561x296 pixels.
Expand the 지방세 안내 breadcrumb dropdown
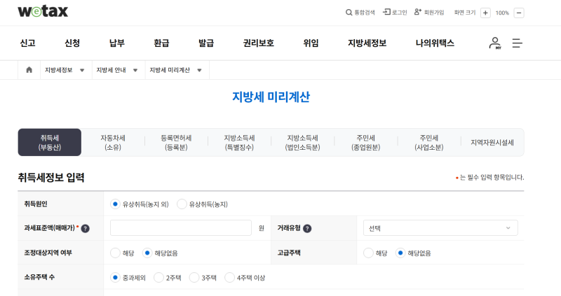[x=135, y=70]
